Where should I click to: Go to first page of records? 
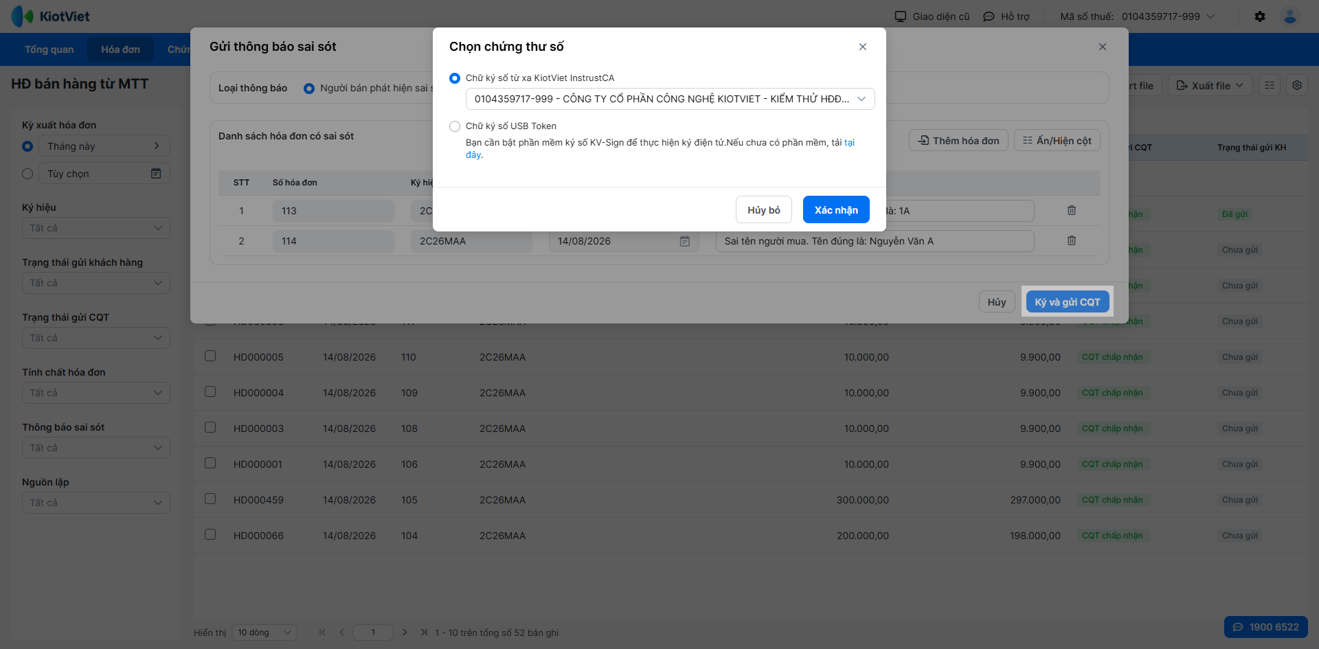pyautogui.click(x=322, y=633)
